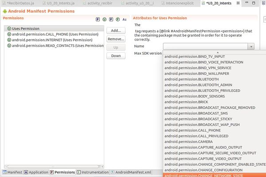Switch to the U3_20_Intents.ja editor tab
Image resolution: width=266 pixels, height=177 pixels.
coord(59,3)
